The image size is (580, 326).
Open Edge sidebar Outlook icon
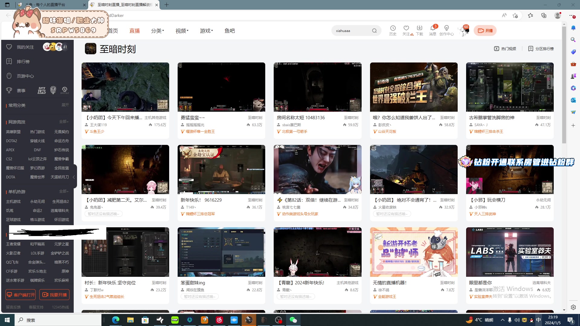(x=573, y=100)
